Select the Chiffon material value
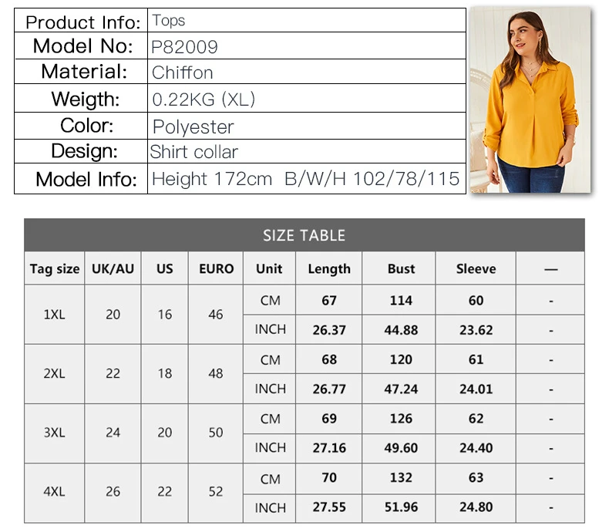 tap(182, 72)
